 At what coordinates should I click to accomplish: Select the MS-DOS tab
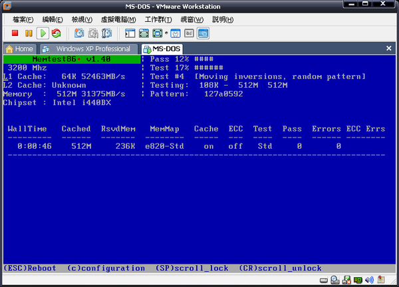tap(162, 48)
